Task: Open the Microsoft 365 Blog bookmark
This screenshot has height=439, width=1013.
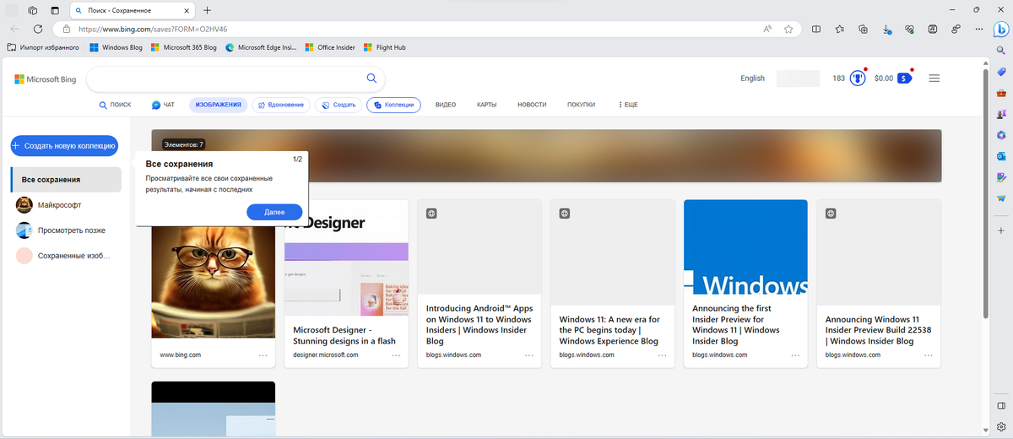Action: pos(183,47)
